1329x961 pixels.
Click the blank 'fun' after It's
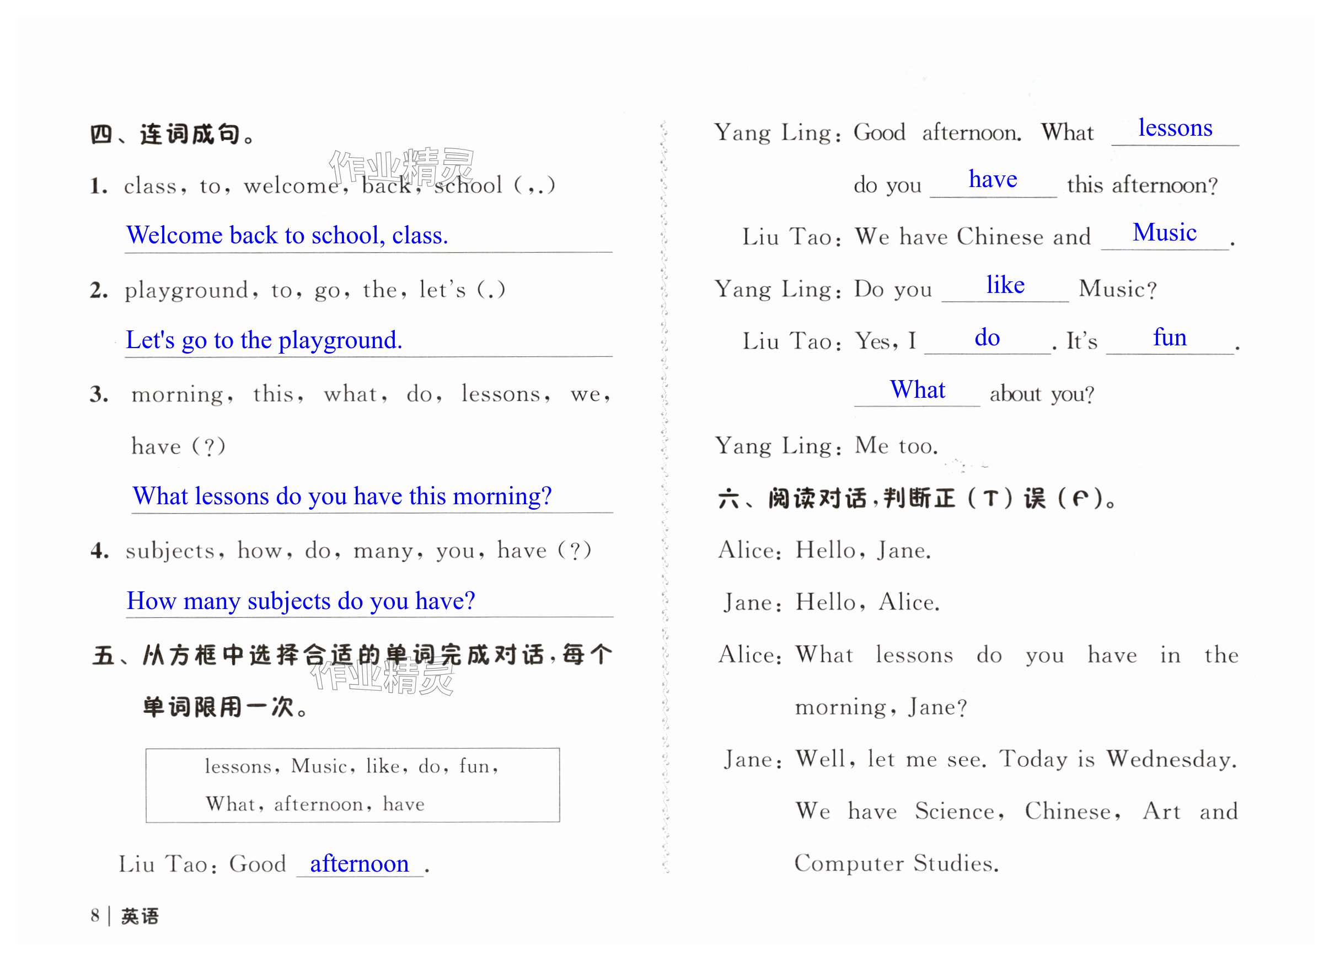[1169, 338]
